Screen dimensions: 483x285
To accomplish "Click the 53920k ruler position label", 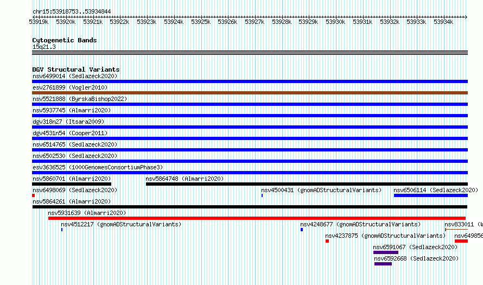I will click(66, 22).
